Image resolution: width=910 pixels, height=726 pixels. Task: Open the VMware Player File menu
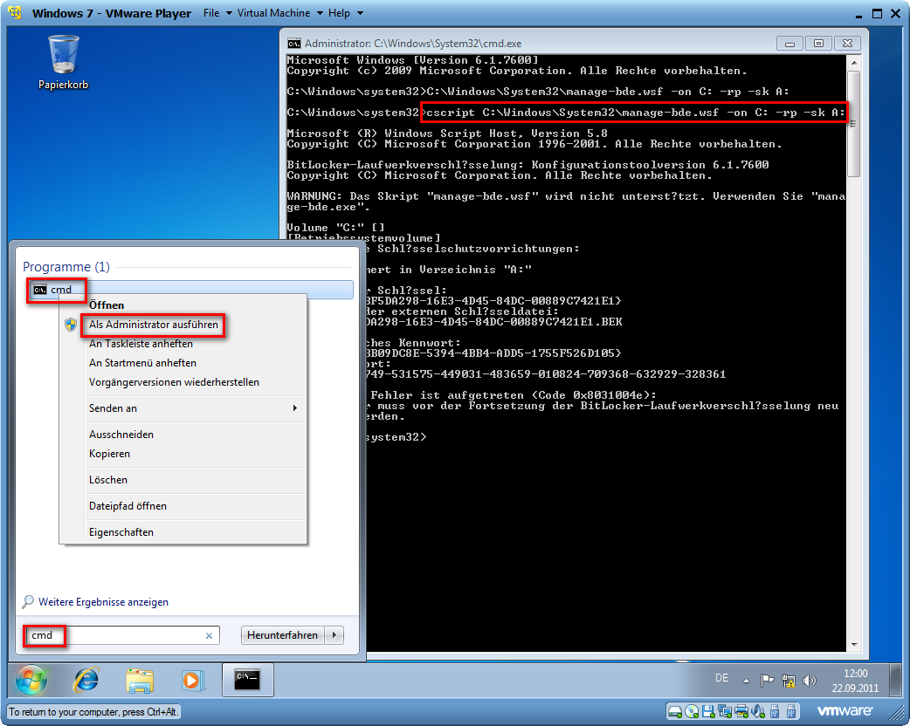pos(217,13)
